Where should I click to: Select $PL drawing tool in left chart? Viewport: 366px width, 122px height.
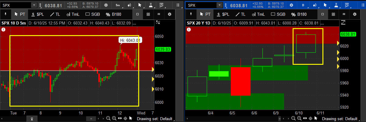38,14
